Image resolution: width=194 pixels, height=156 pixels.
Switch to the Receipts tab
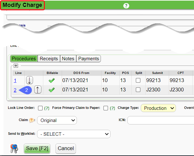pyautogui.click(x=49, y=59)
